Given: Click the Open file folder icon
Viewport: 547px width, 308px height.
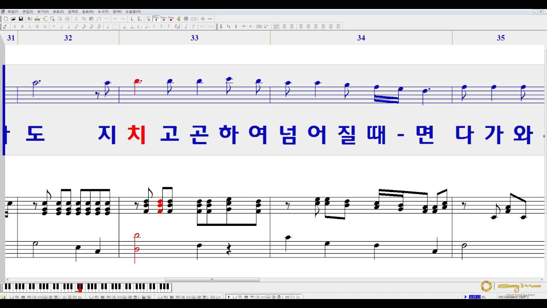Looking at the screenshot, I should pyautogui.click(x=13, y=19).
